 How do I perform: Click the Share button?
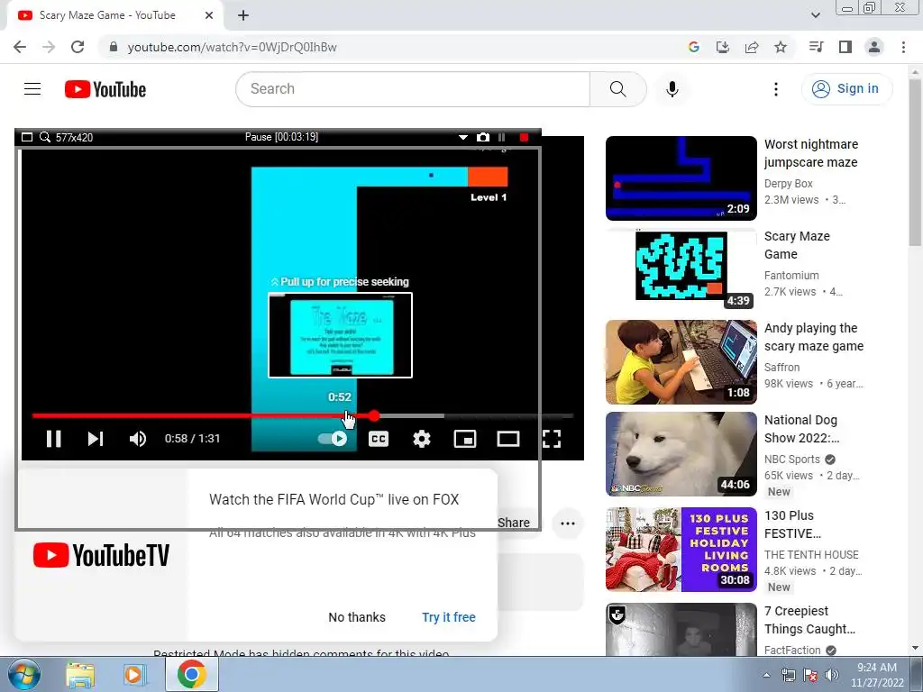[513, 523]
